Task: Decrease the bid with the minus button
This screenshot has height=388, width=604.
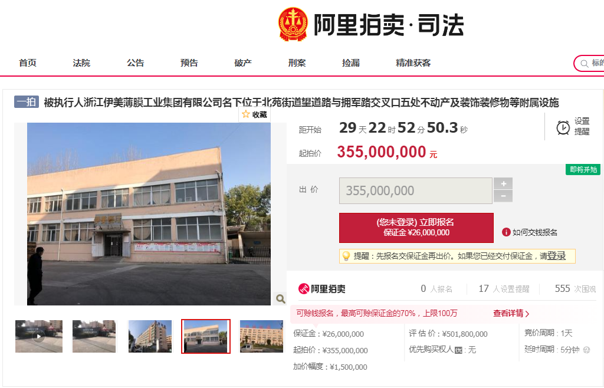Action: coord(503,196)
